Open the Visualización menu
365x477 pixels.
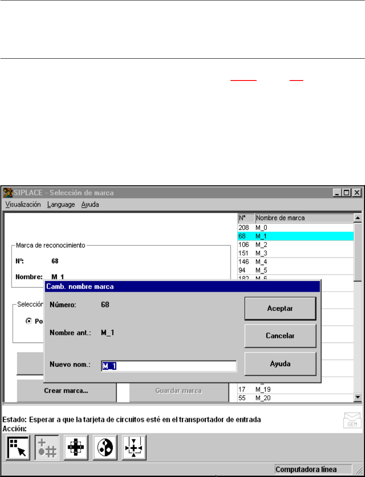[23, 204]
